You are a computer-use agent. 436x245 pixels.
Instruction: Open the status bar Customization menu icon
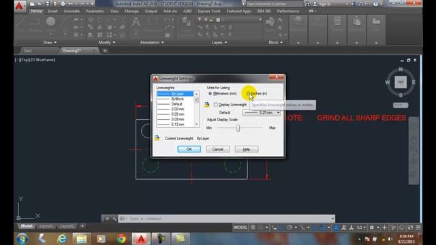click(x=418, y=227)
